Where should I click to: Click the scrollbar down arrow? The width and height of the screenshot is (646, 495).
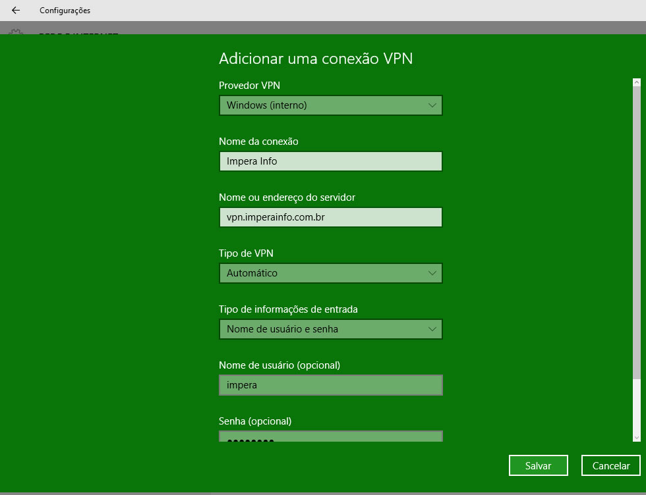[637, 438]
